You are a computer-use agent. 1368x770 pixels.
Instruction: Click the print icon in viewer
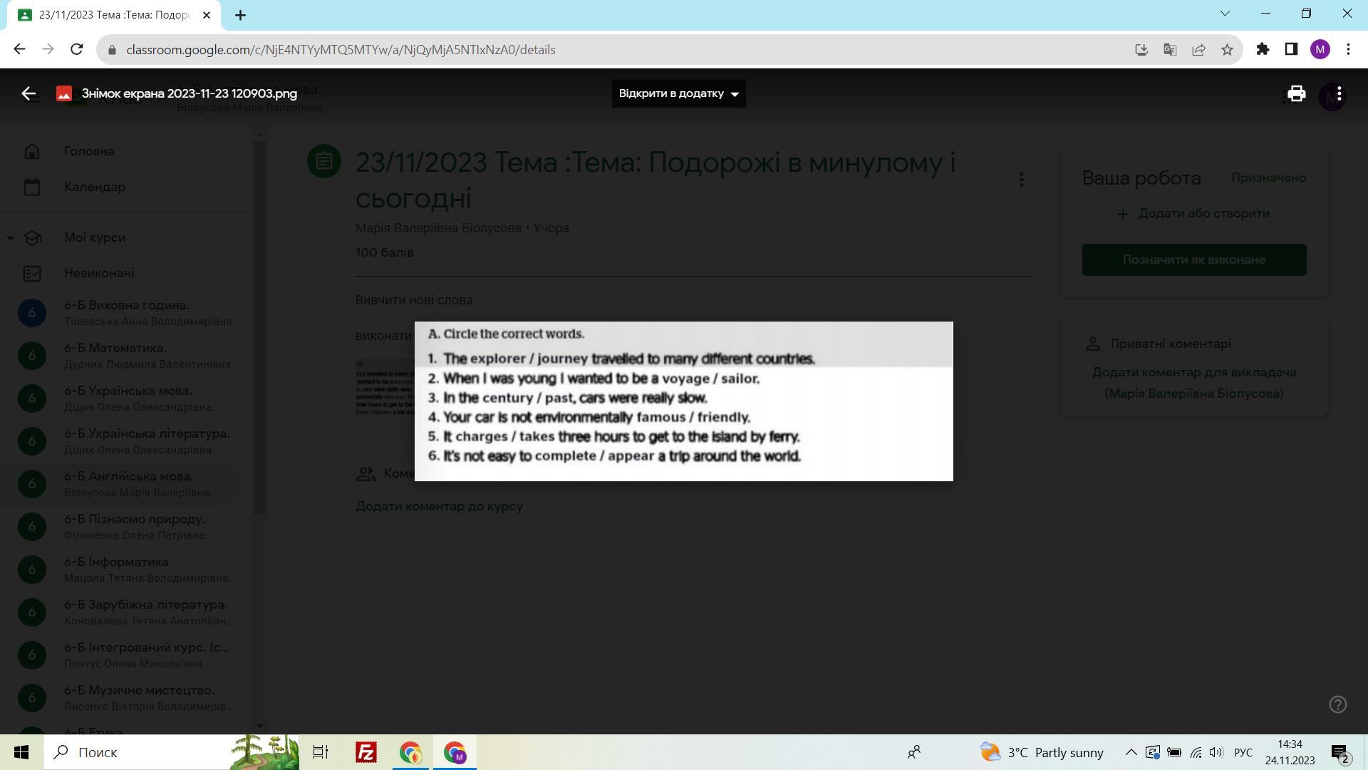pos(1296,93)
